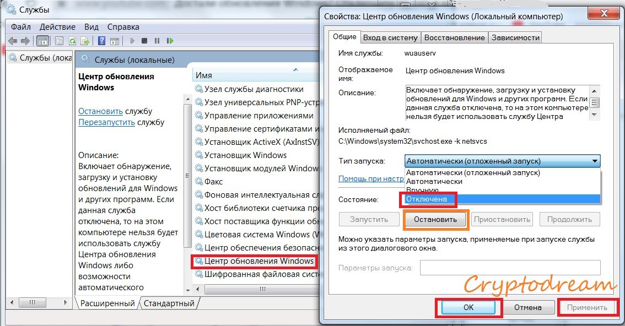625x326 pixels.
Task: Click left arrow of tree pane scrollbar
Action: [12, 303]
